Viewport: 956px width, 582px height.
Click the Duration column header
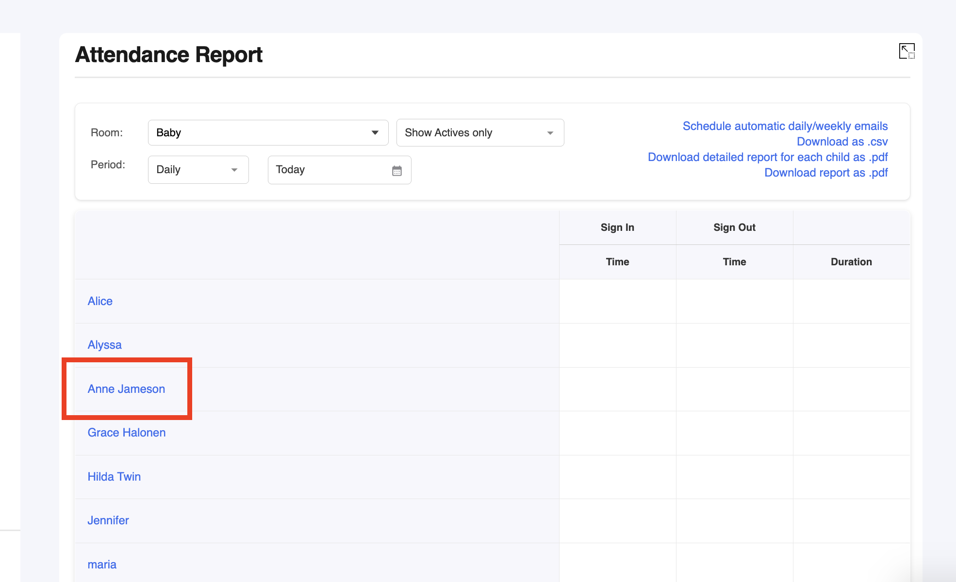tap(851, 262)
